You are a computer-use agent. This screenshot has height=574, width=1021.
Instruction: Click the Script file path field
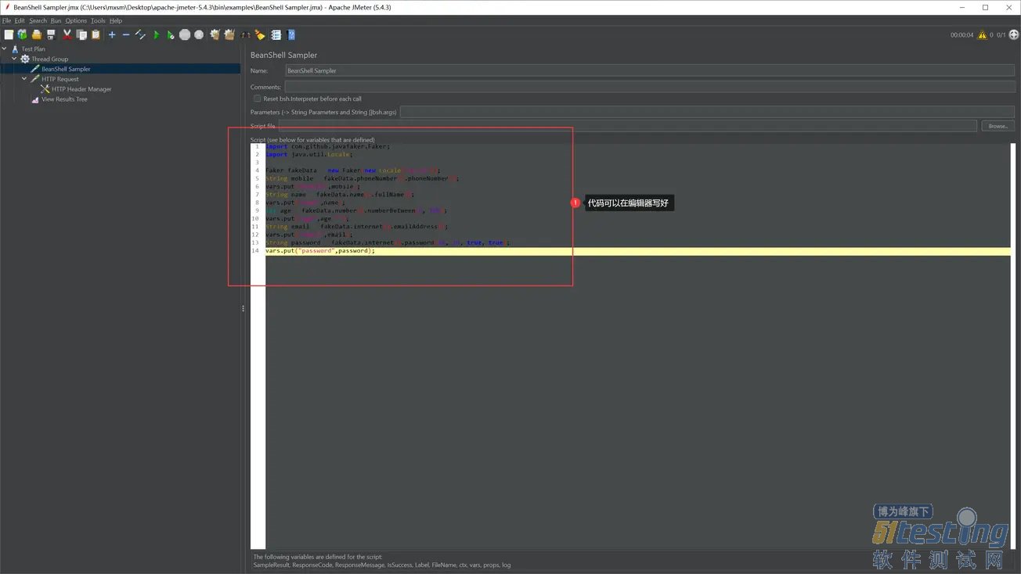(x=628, y=126)
